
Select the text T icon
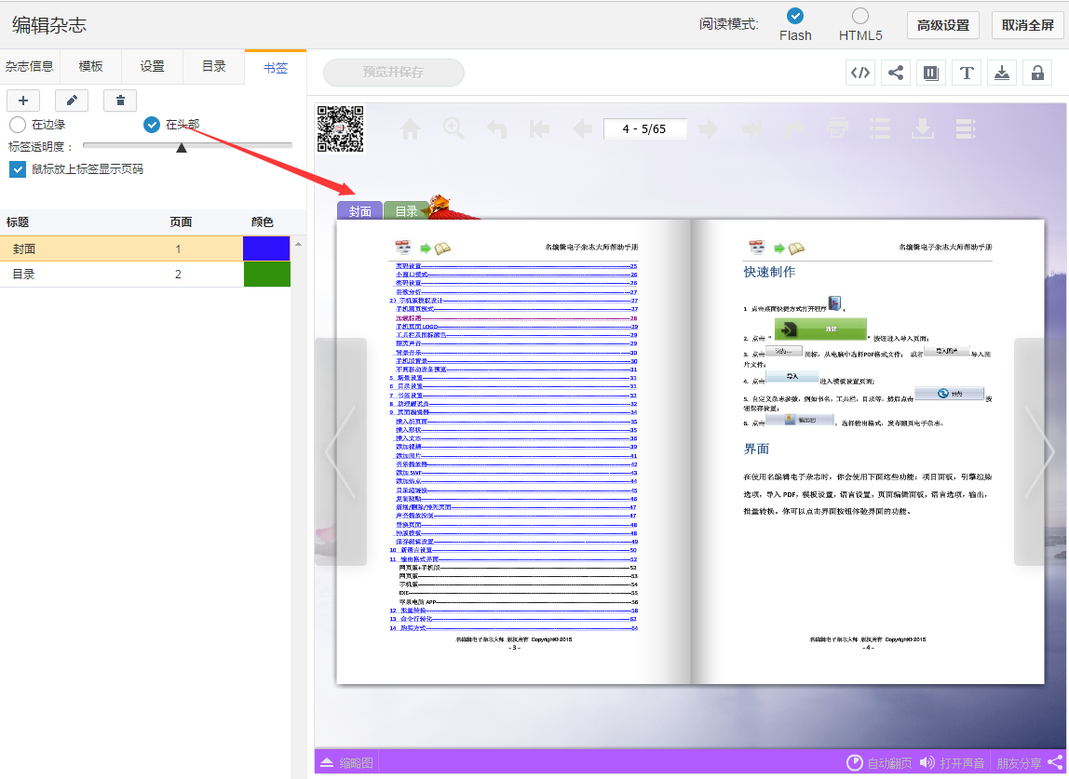click(x=967, y=73)
